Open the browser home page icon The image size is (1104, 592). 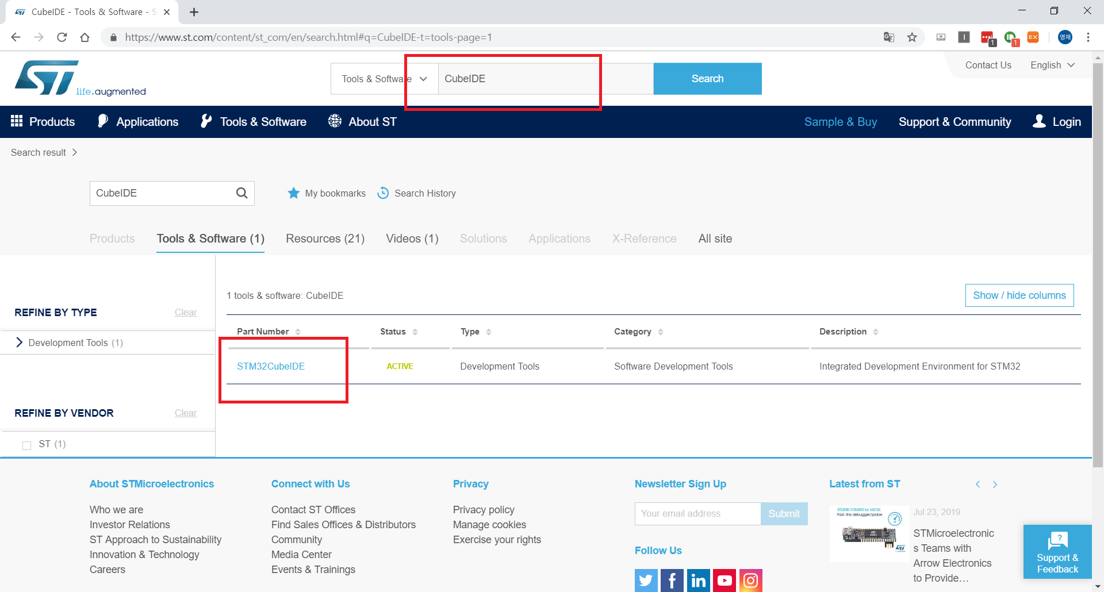(x=85, y=37)
